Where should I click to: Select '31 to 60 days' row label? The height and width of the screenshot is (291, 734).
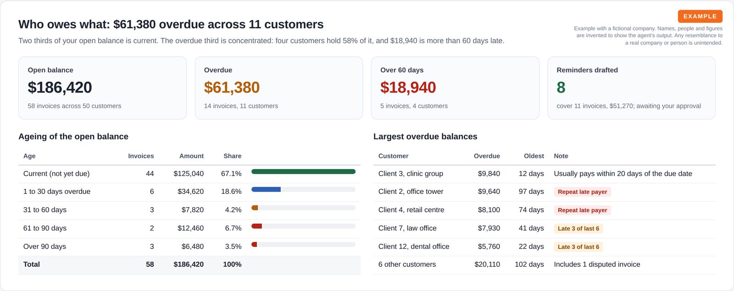click(45, 210)
